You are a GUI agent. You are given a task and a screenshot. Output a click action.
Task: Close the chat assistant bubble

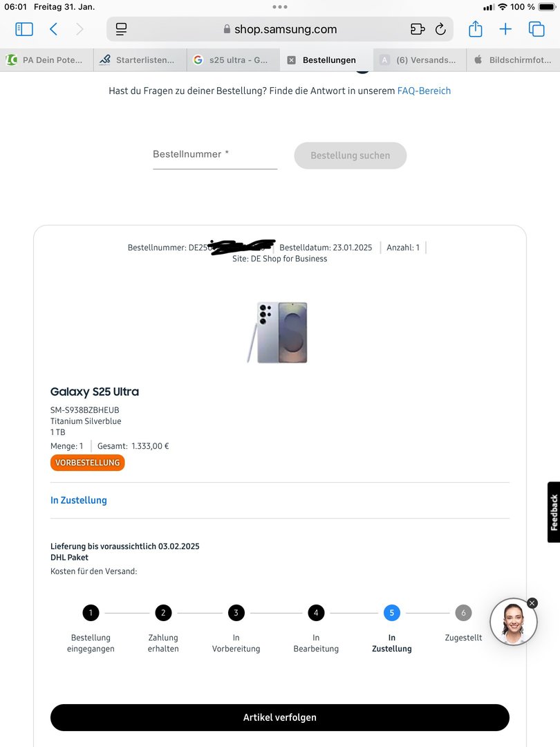[532, 603]
